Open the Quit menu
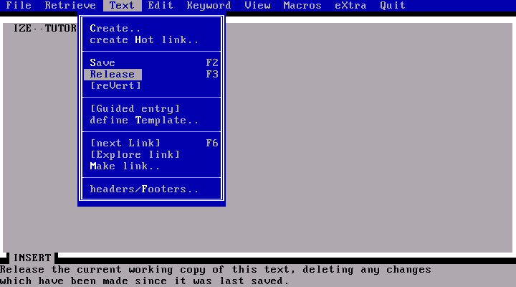This screenshot has height=287, width=516. [x=392, y=5]
